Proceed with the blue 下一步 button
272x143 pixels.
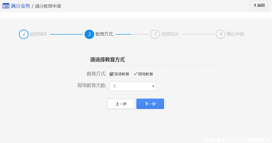150,104
